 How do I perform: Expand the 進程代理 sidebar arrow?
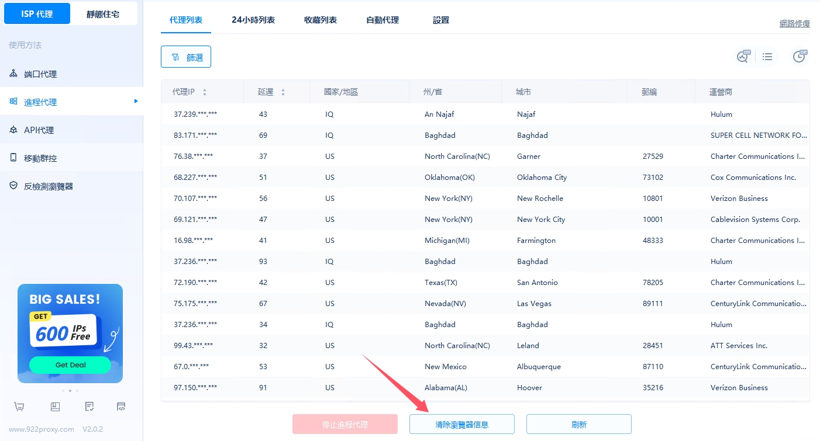(x=136, y=102)
